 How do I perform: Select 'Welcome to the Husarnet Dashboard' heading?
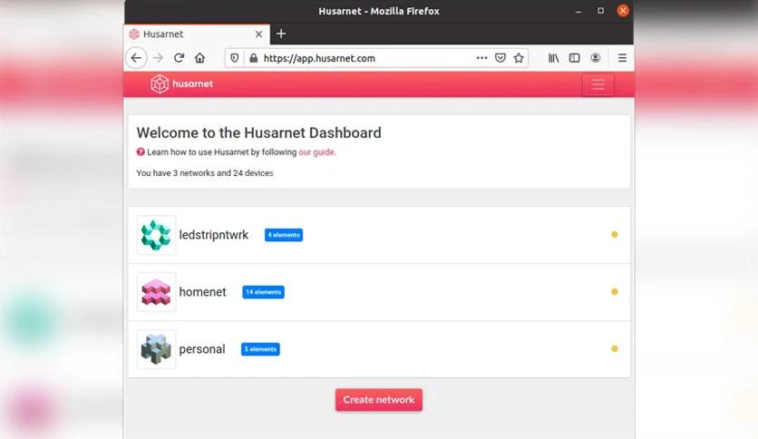tap(258, 133)
